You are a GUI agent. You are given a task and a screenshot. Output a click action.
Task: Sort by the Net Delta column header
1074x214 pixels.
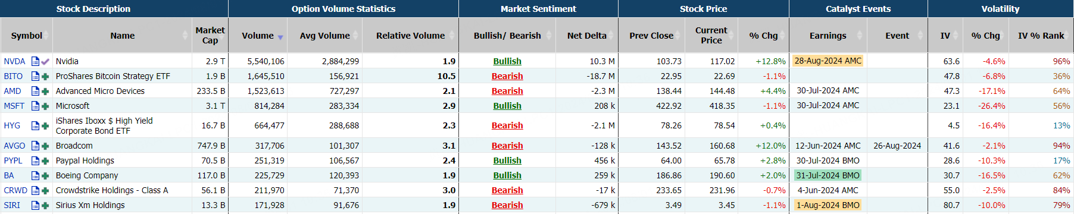click(587, 36)
